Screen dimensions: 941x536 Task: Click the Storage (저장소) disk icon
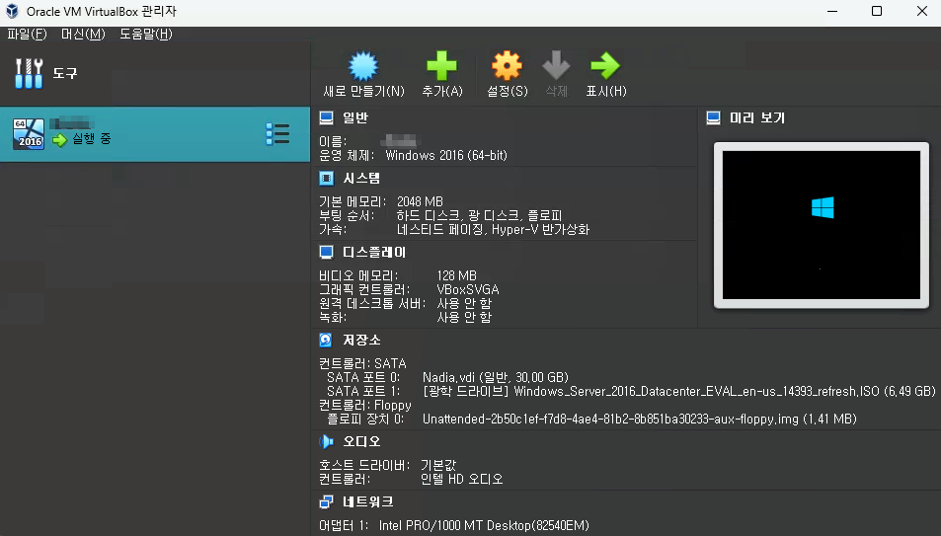point(326,340)
